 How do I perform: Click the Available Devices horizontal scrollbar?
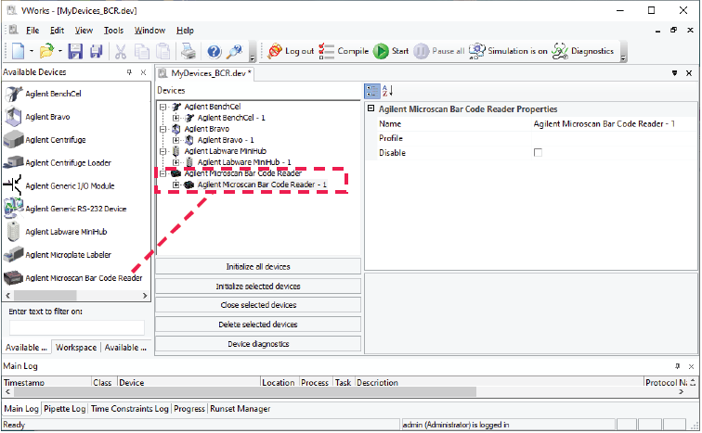coord(76,296)
